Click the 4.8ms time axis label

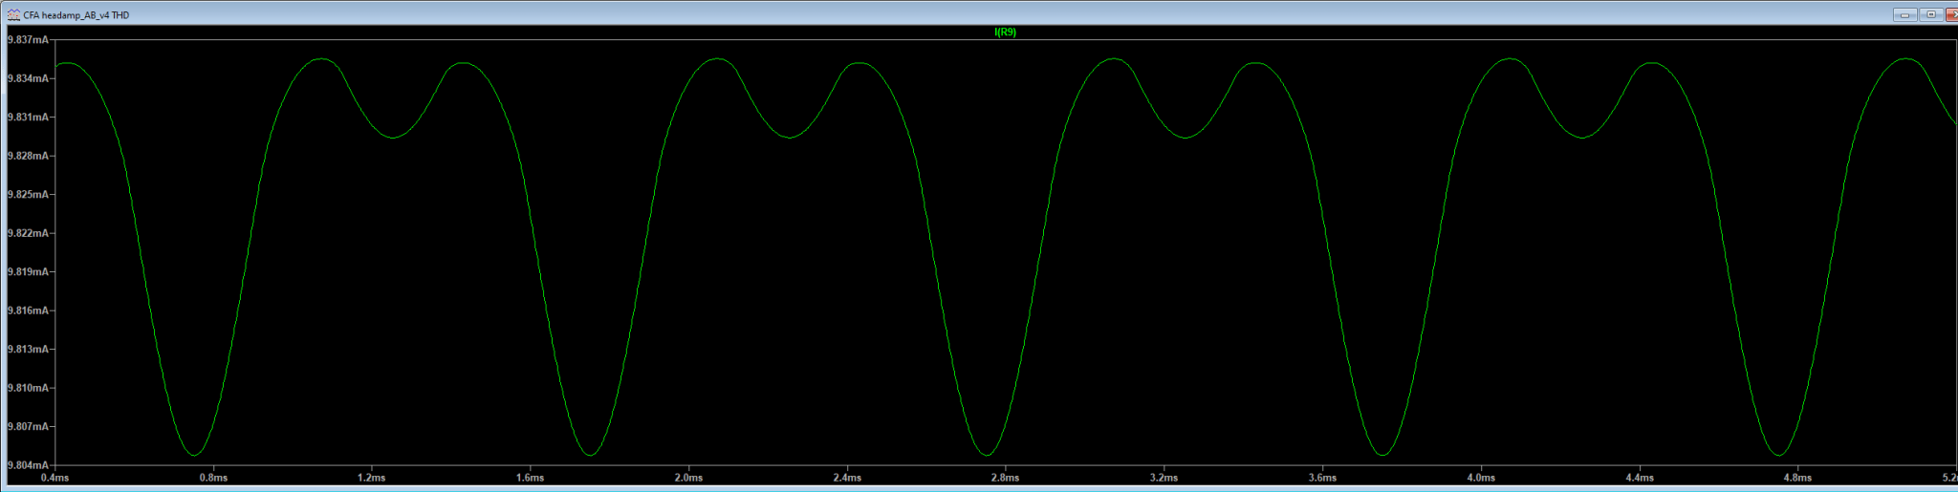(1798, 478)
